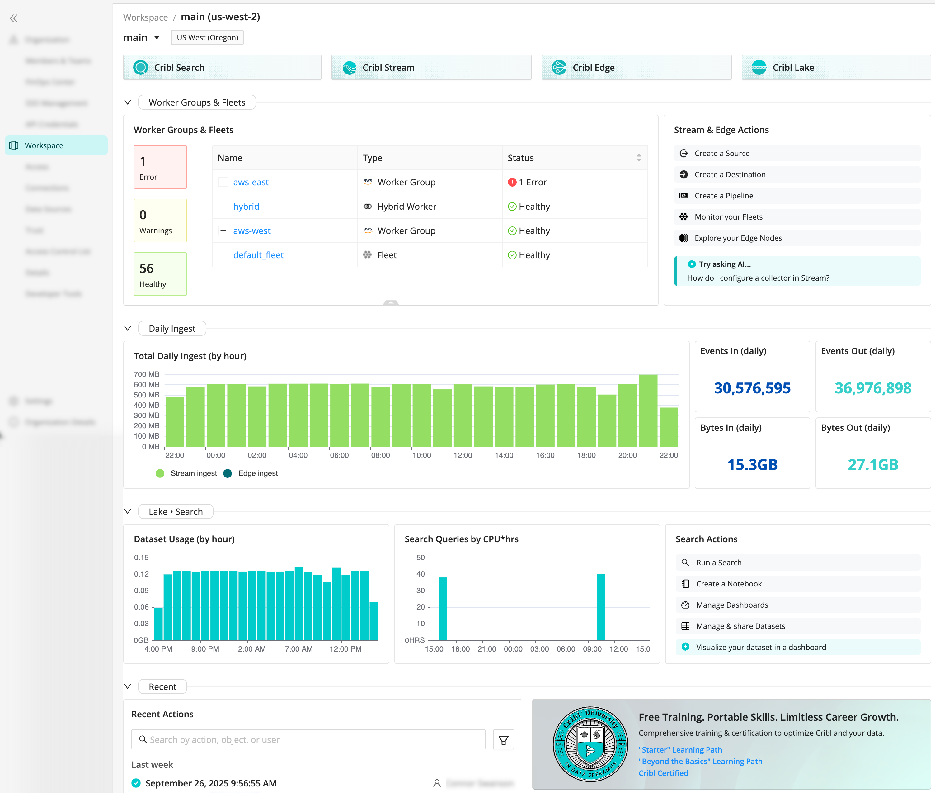Switch to Cribl Lake
The image size is (935, 793).
(835, 67)
